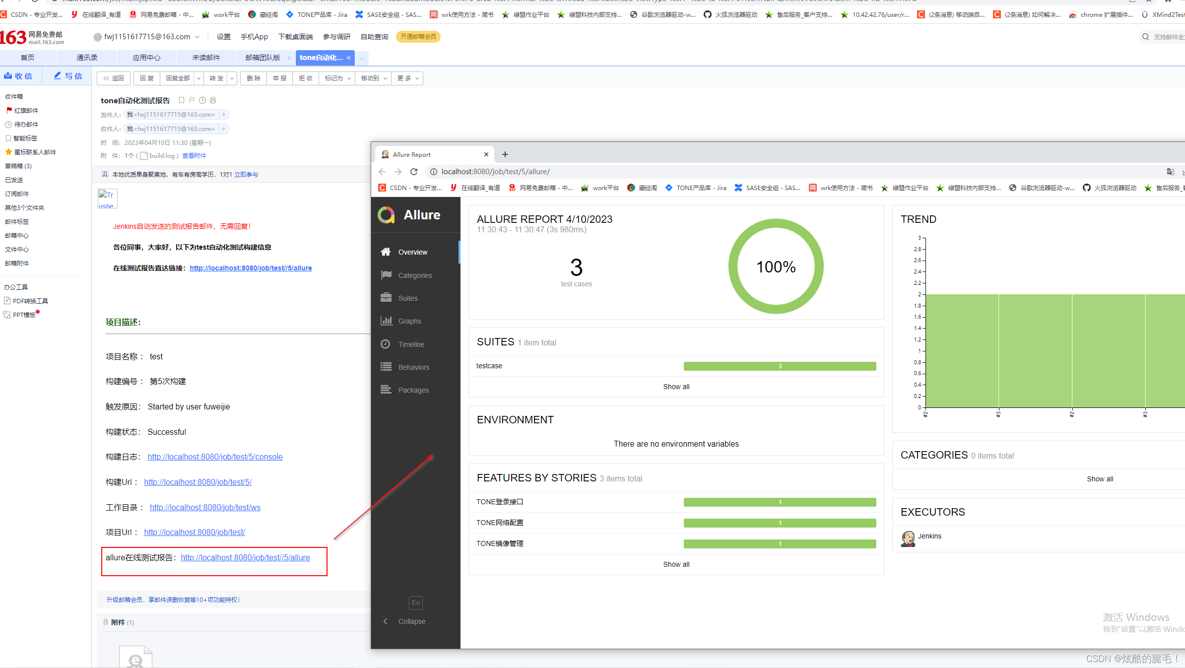The height and width of the screenshot is (668, 1185).
Task: Click the search magnifier icon in mail header
Action: click(1145, 37)
